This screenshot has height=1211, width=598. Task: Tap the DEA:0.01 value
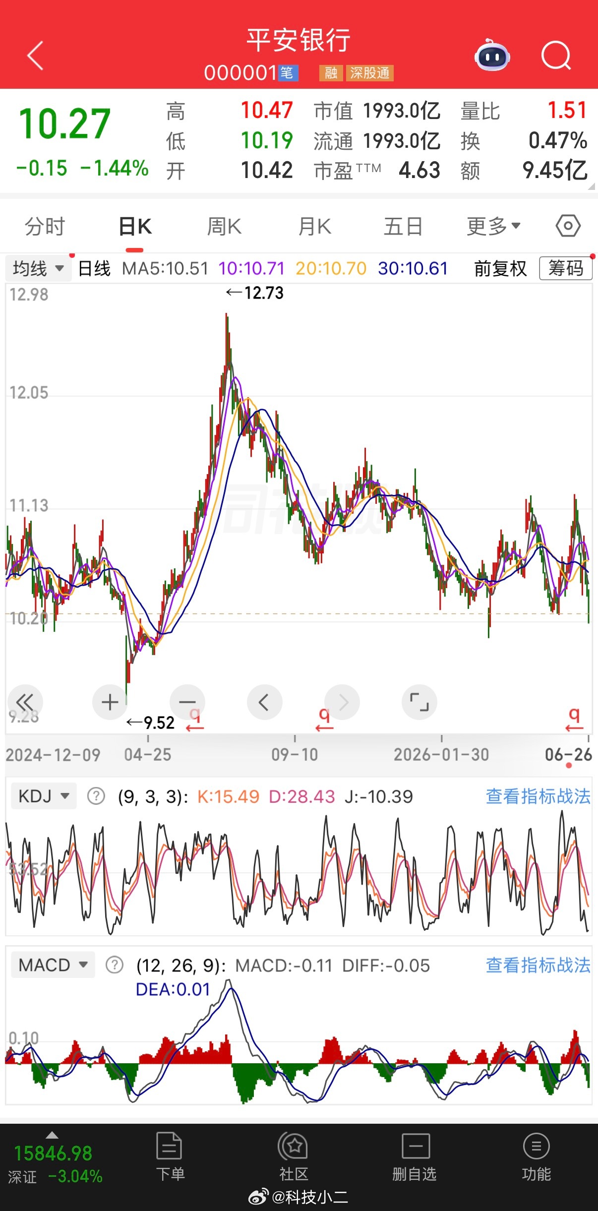click(173, 989)
